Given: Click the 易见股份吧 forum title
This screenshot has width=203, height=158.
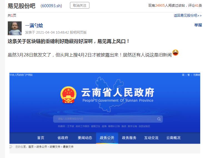Looking at the screenshot, I should [21, 6].
